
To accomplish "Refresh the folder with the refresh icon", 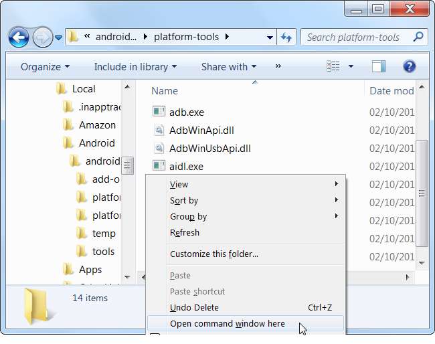I will (286, 37).
